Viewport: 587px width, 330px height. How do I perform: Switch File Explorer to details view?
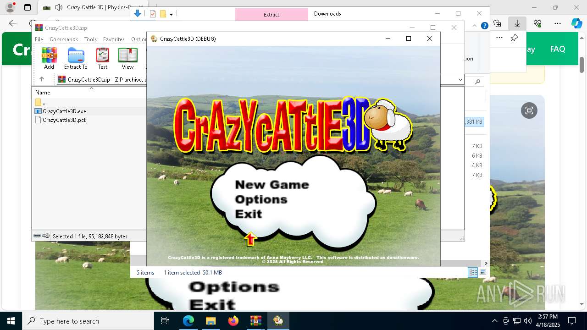point(473,272)
